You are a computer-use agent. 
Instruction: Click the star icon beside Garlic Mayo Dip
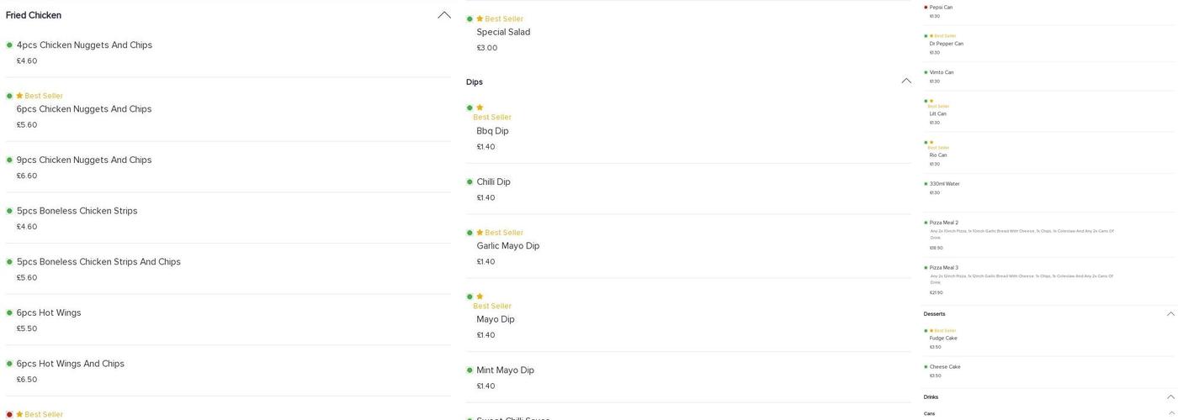coord(480,233)
